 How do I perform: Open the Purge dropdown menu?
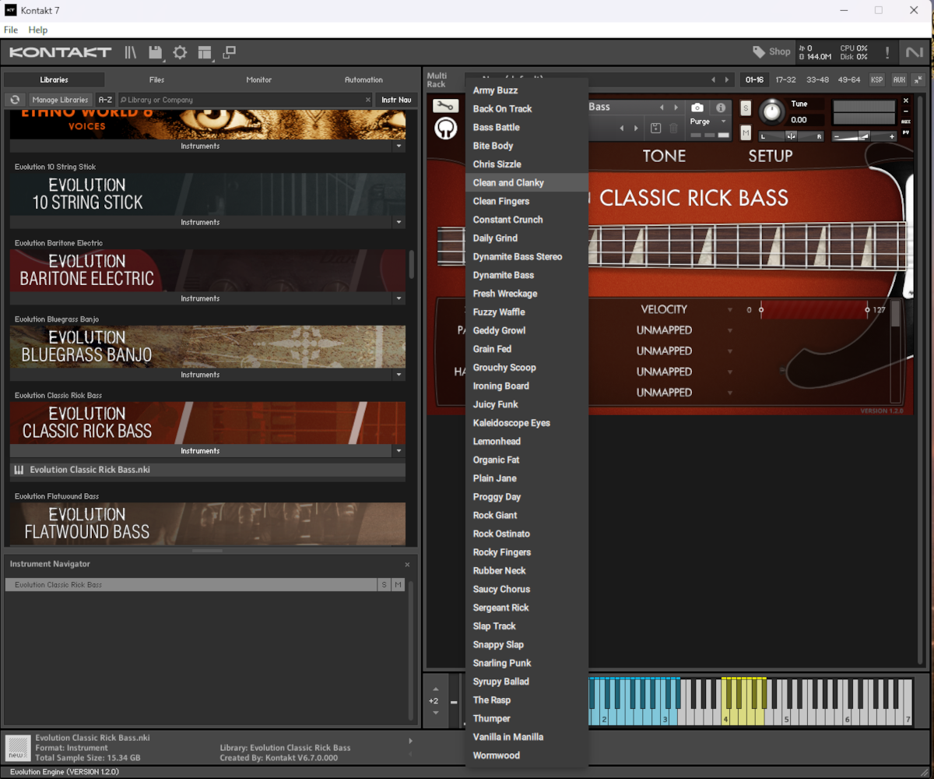(708, 122)
